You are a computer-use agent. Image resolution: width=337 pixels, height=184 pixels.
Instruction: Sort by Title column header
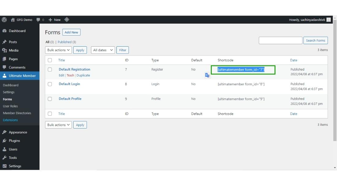click(x=62, y=60)
